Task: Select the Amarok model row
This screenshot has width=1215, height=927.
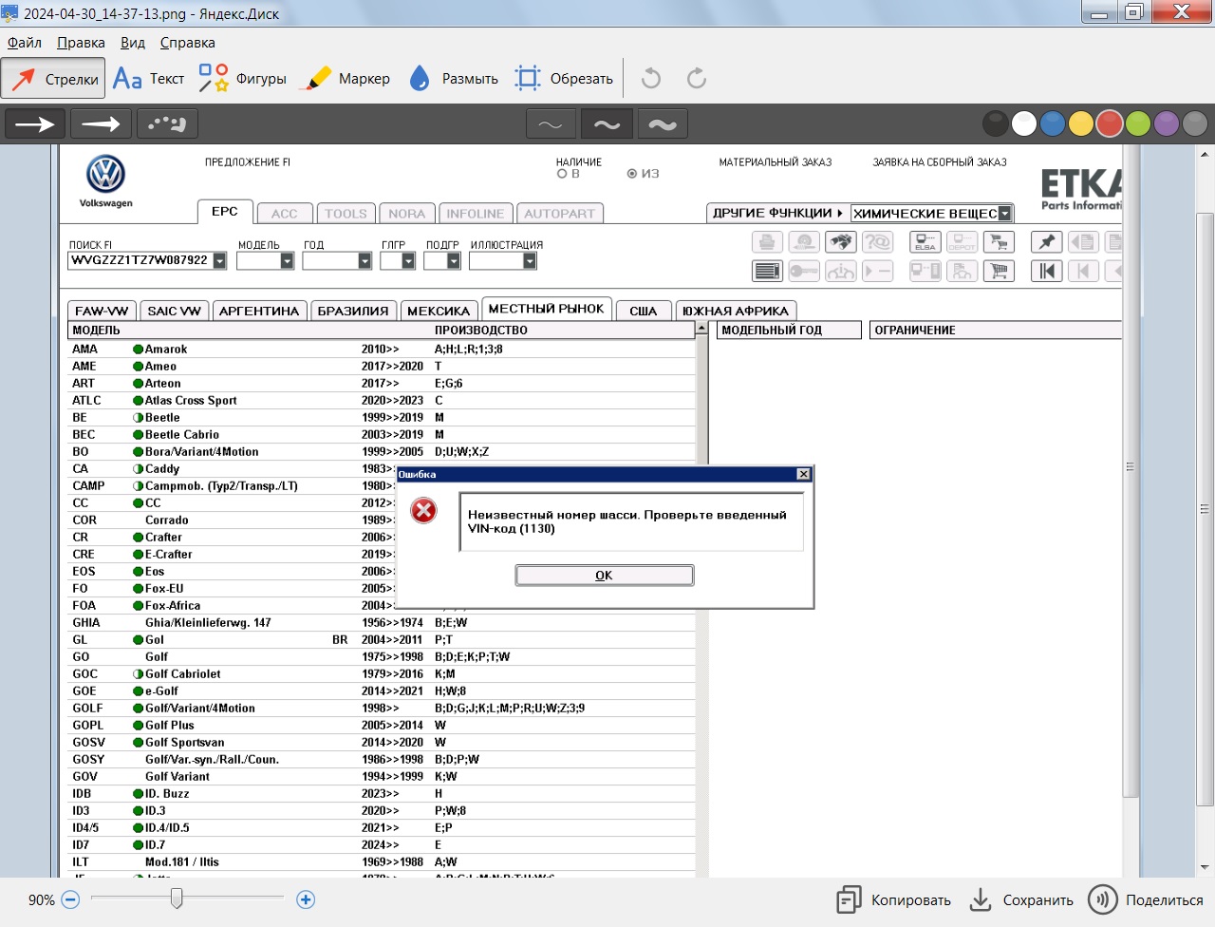Action: (x=382, y=350)
